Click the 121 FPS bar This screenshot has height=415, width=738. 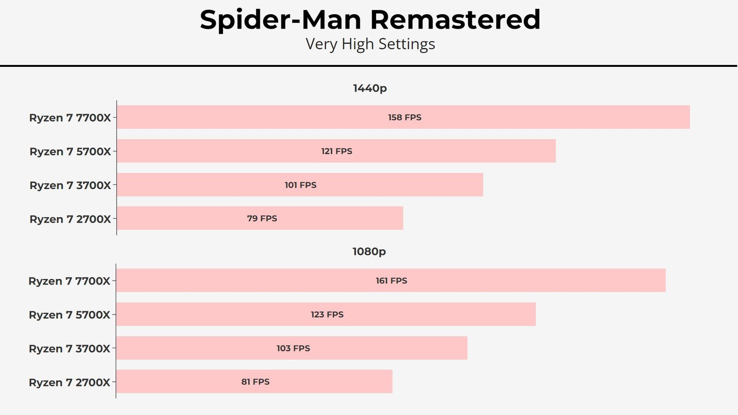pyautogui.click(x=336, y=151)
